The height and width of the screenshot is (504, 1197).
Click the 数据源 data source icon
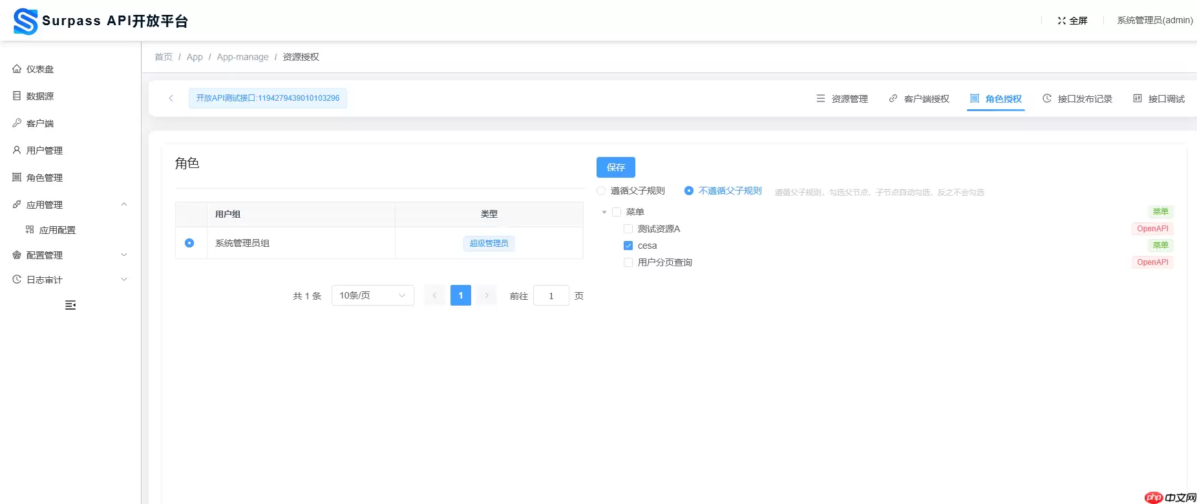tap(17, 96)
